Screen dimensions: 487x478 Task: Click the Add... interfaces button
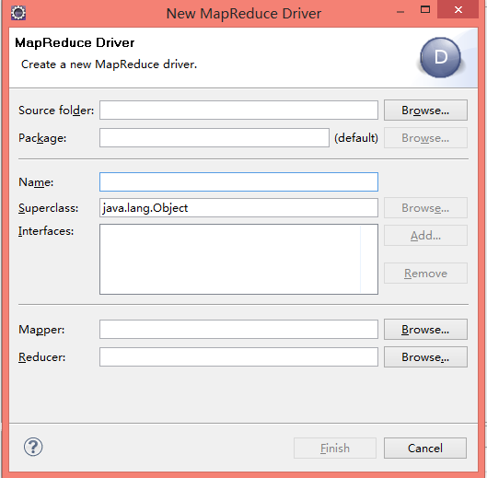pyautogui.click(x=425, y=235)
